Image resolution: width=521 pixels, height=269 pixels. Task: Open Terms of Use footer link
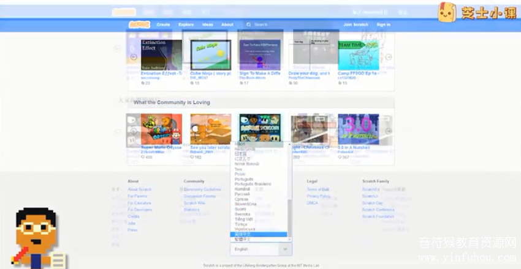click(318, 190)
